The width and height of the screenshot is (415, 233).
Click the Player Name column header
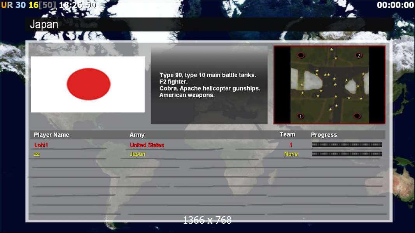pyautogui.click(x=51, y=135)
